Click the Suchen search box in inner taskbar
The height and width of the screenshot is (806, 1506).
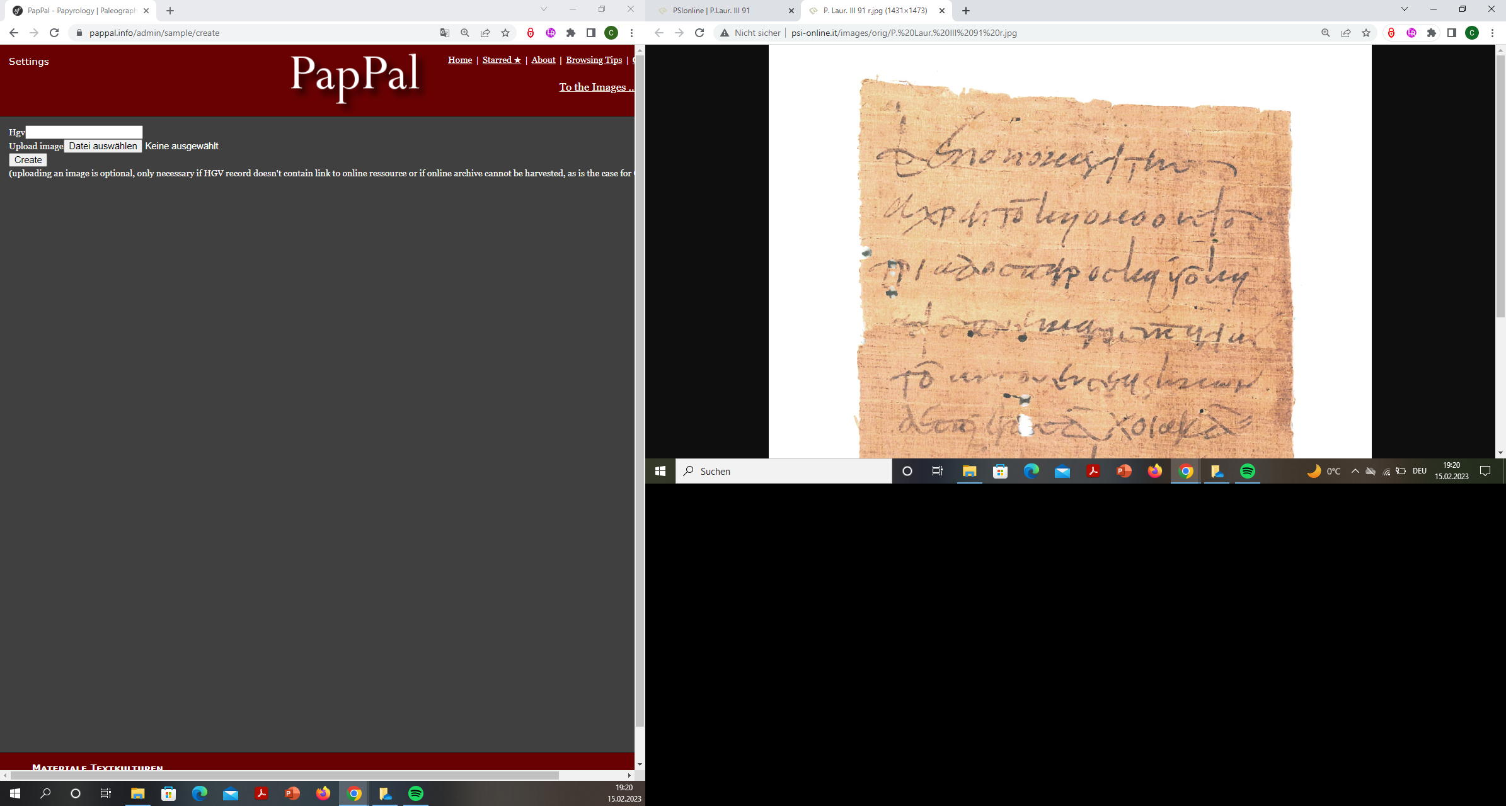[784, 471]
